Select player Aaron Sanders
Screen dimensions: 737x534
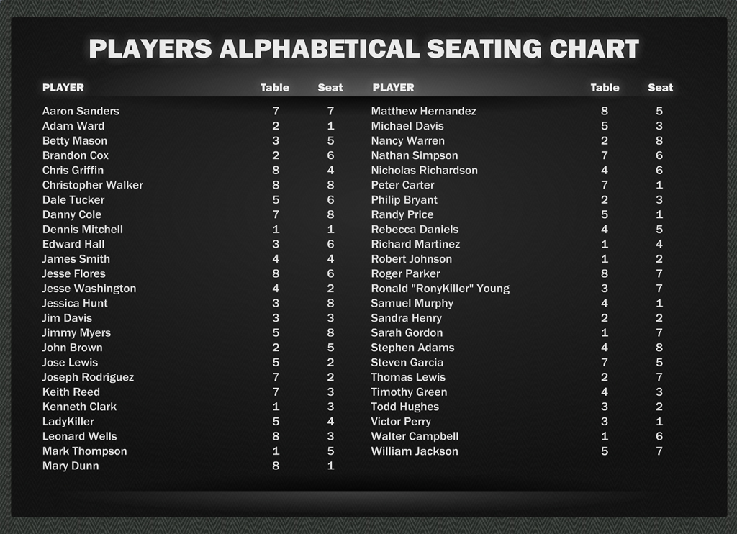(81, 111)
